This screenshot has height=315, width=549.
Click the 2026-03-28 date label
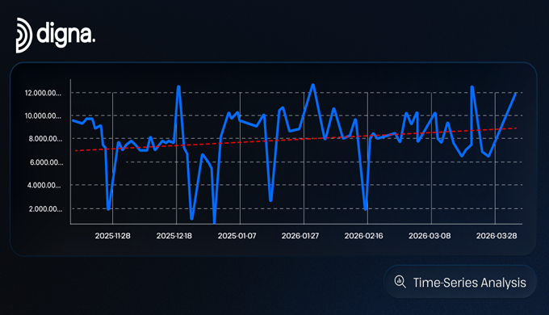pos(497,236)
